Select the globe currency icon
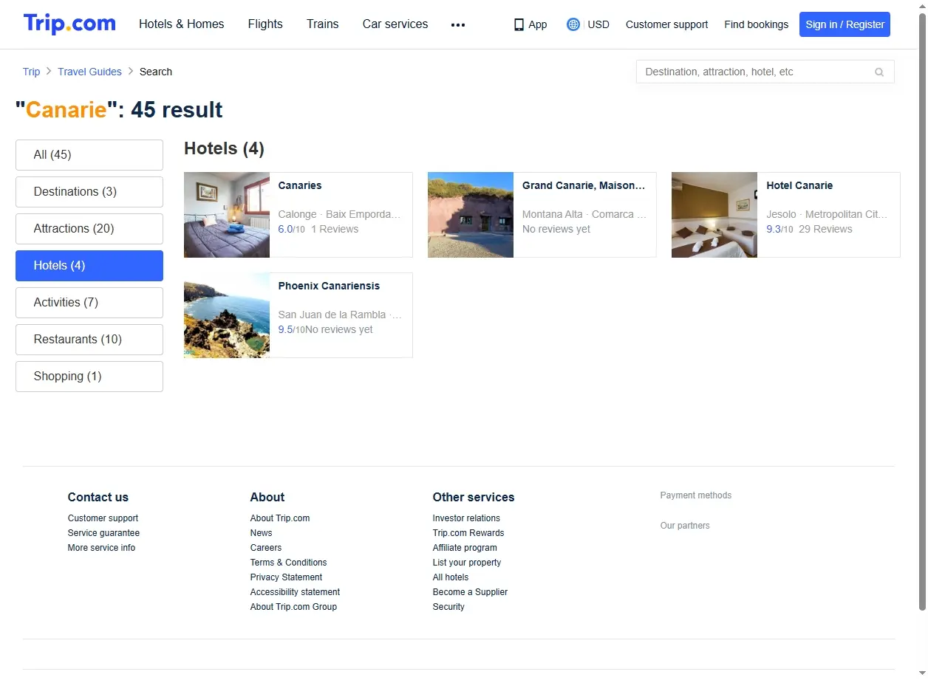Screen dimensions: 928x680 [573, 24]
